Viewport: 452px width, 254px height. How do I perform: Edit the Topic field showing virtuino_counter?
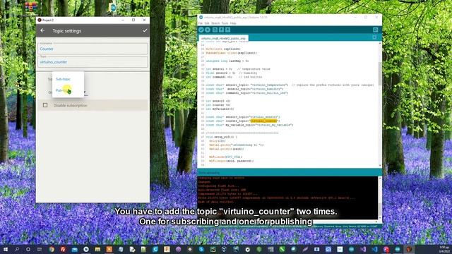(x=93, y=62)
